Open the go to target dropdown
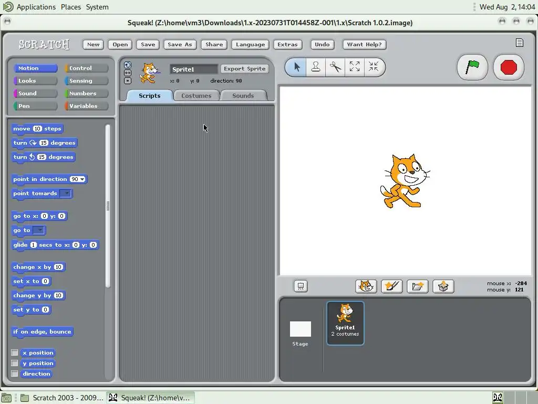The width and height of the screenshot is (538, 404). click(39, 230)
